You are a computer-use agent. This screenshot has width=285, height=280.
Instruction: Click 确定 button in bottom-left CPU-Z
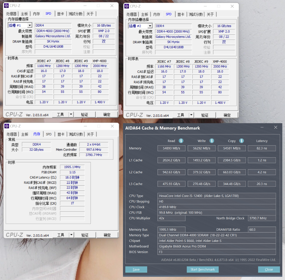point(107,235)
